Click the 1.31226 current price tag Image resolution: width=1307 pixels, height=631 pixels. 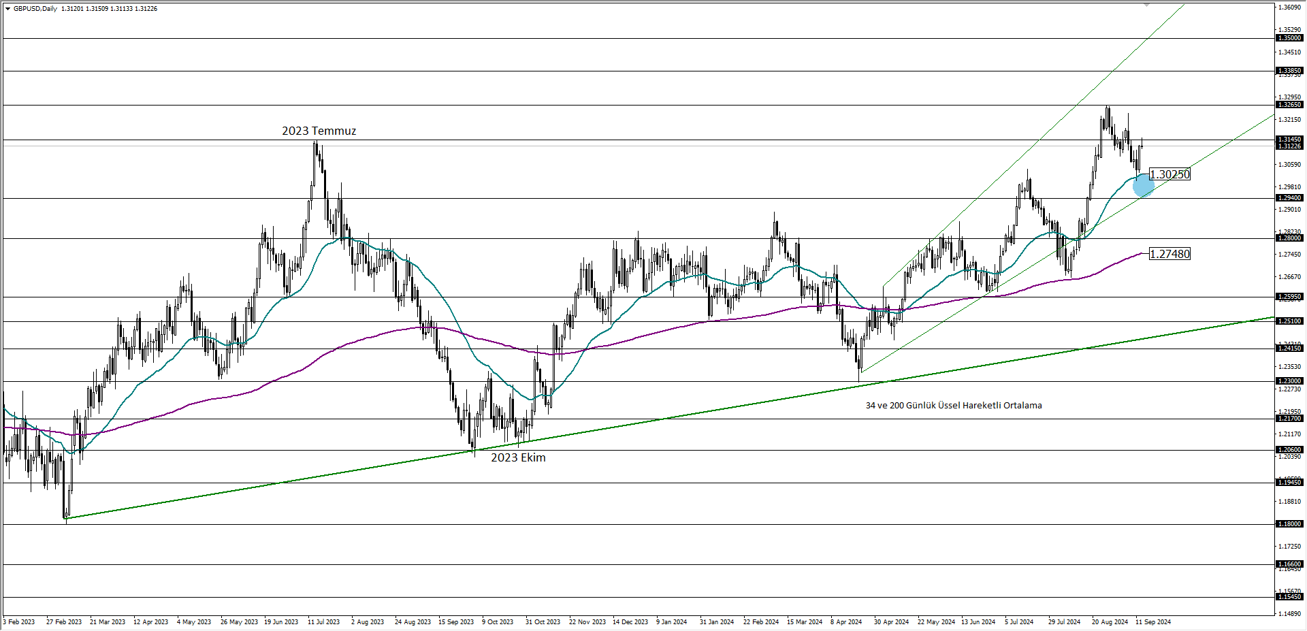(1289, 146)
